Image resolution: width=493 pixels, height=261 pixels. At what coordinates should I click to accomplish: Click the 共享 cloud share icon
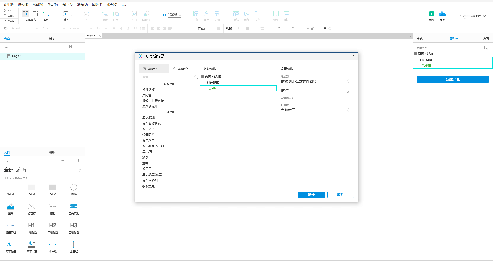[442, 14]
